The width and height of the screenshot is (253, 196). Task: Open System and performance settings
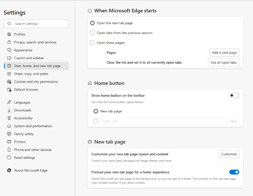(33, 126)
